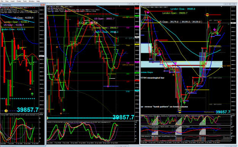
Task: Minimize the US30 Daily chart window
Action: pyautogui.click(x=34, y=5)
